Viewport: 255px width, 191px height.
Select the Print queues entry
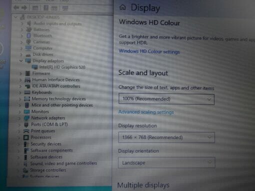click(x=43, y=131)
